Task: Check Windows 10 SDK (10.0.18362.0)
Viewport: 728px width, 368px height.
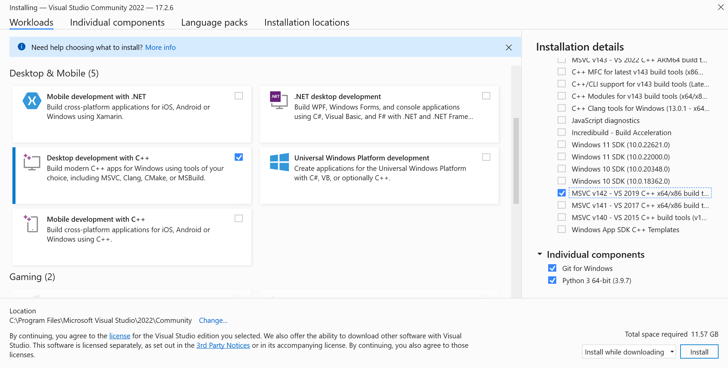Action: click(562, 181)
